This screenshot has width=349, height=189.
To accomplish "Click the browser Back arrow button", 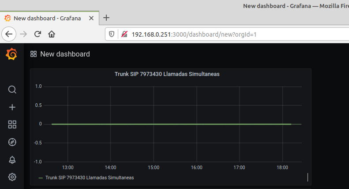I will pyautogui.click(x=9, y=34).
